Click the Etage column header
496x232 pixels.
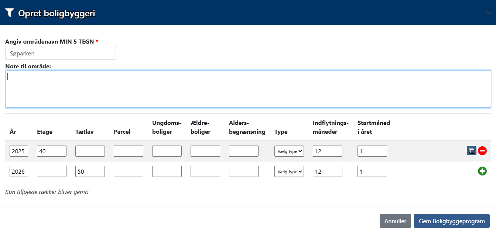45,132
